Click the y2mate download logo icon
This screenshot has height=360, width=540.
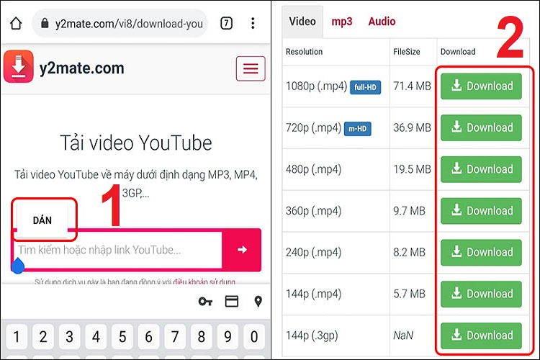coord(19,66)
